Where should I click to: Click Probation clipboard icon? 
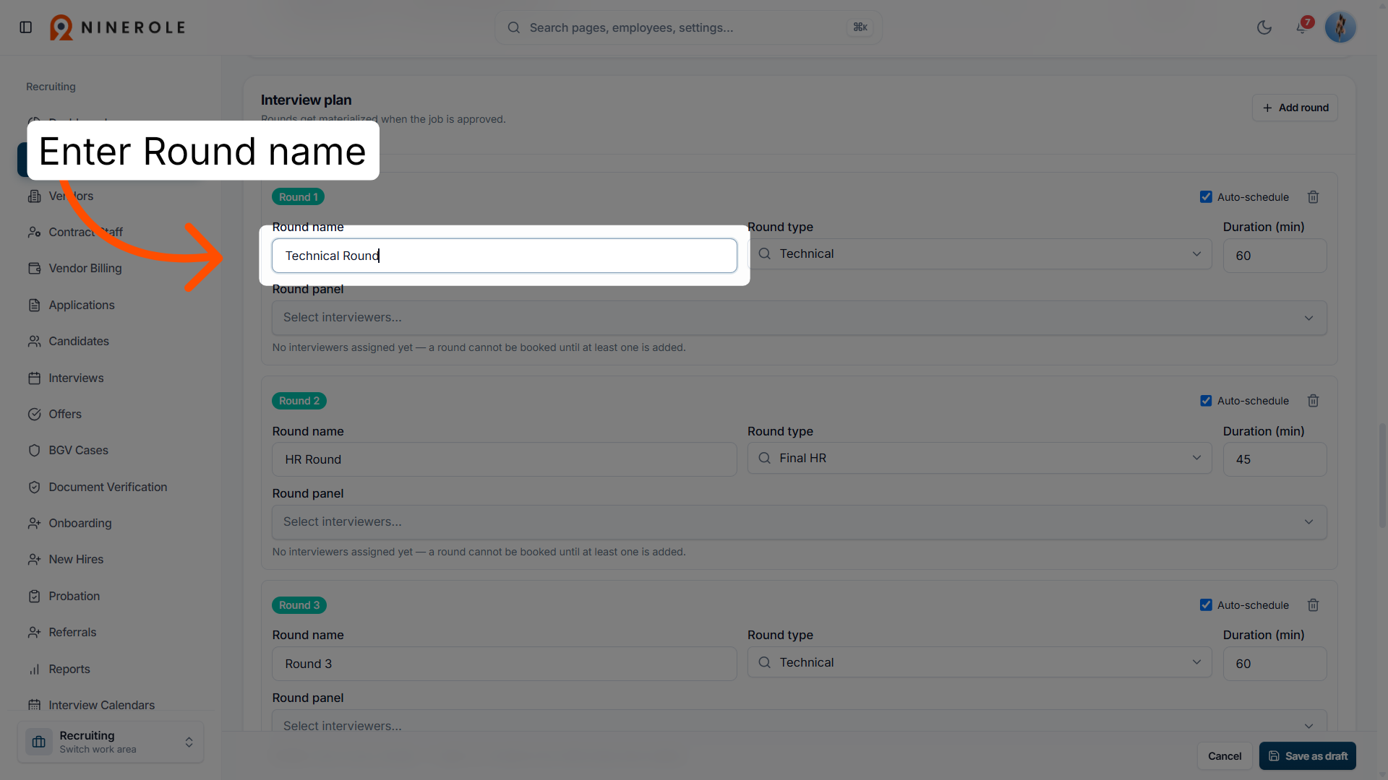click(x=34, y=596)
